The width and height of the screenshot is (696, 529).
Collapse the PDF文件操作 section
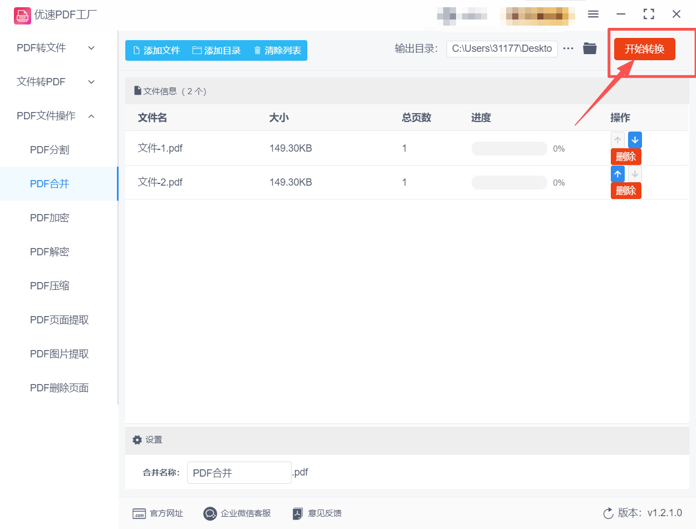[91, 116]
